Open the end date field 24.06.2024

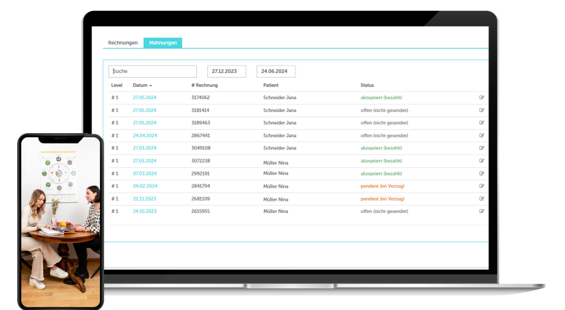[276, 71]
